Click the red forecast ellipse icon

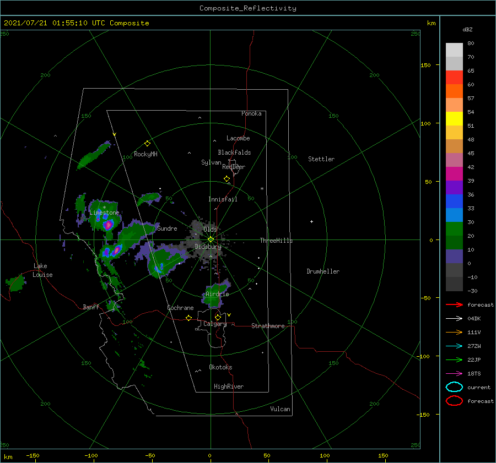(x=454, y=401)
